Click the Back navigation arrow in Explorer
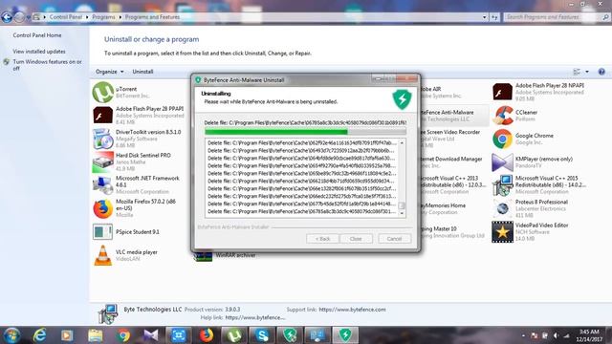612x344 pixels. [7, 17]
